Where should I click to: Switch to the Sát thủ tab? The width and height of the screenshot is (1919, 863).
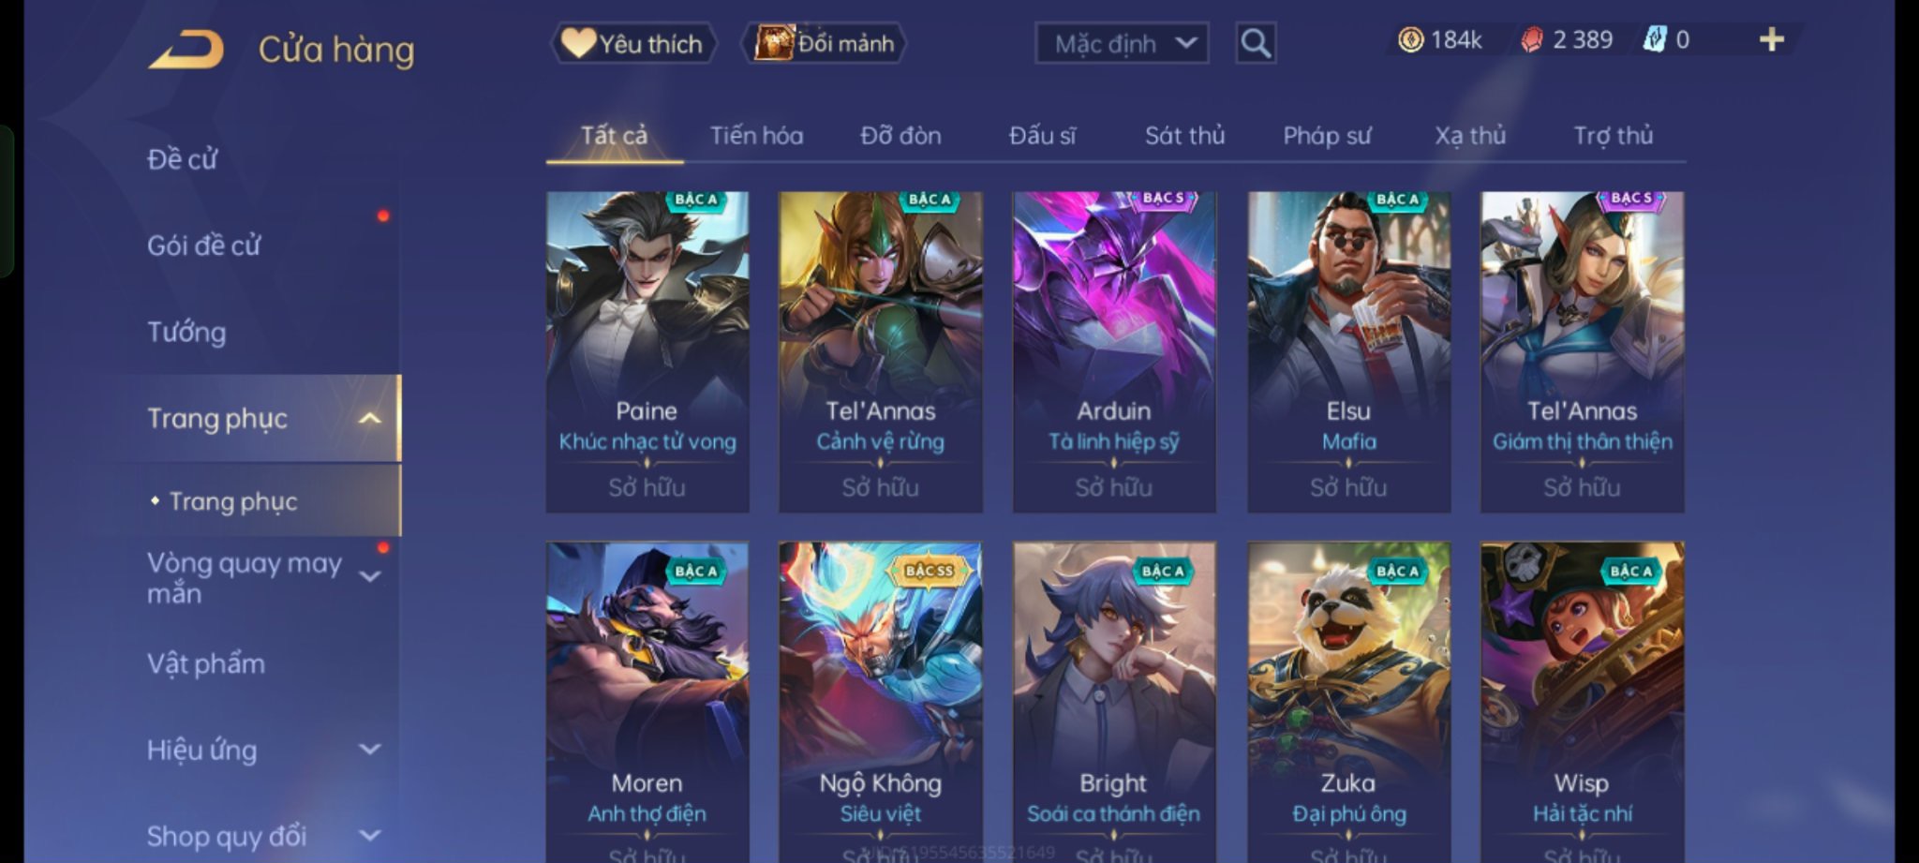(1184, 136)
